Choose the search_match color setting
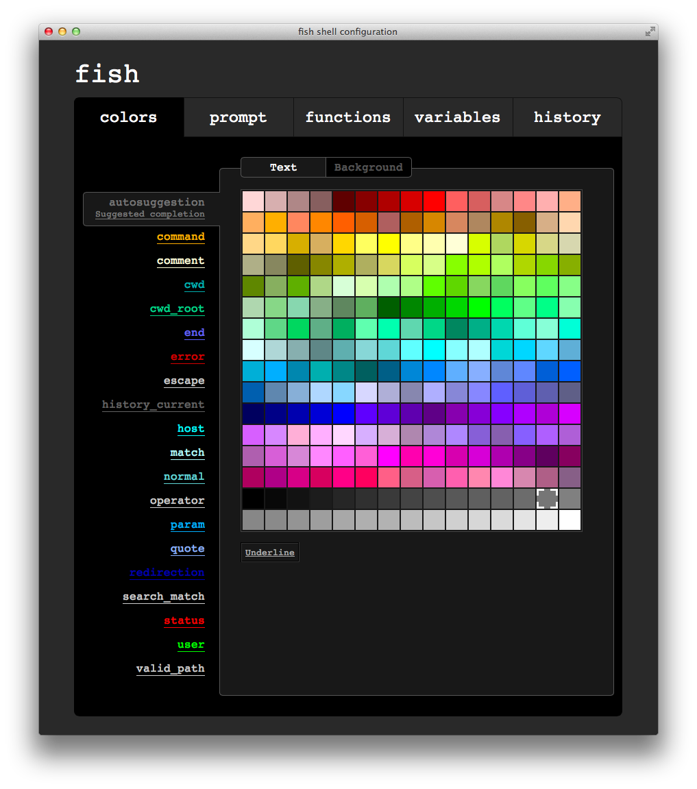The width and height of the screenshot is (697, 789). pos(164,597)
